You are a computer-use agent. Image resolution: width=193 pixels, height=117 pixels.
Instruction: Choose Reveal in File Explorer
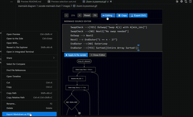(29, 47)
